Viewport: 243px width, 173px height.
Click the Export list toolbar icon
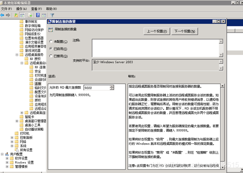point(30,15)
